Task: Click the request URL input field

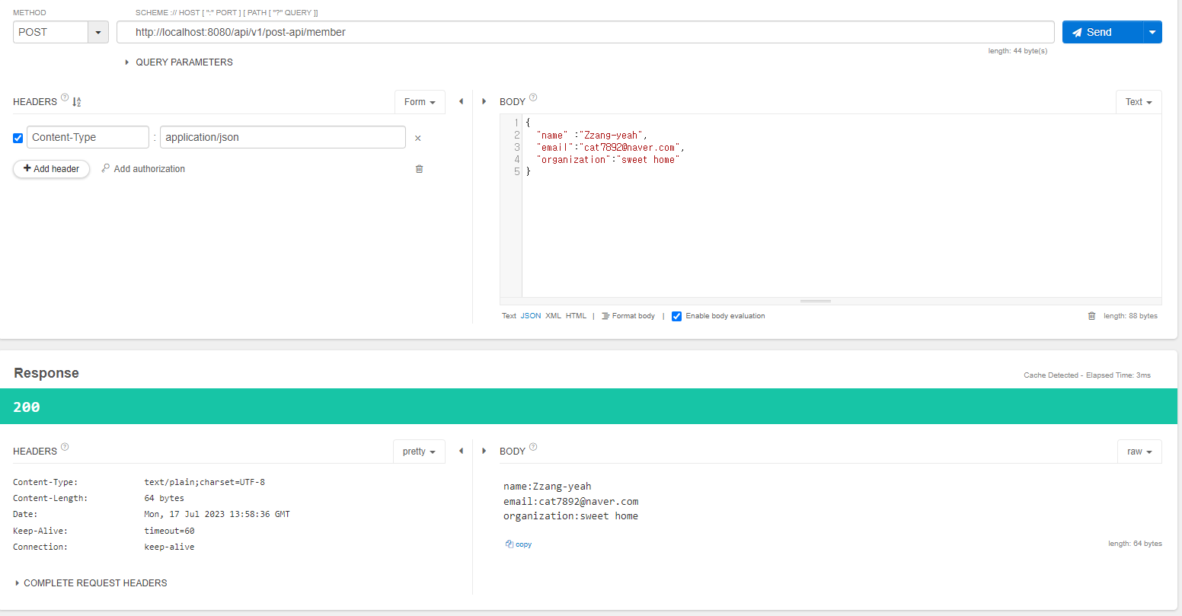Action: click(x=586, y=32)
